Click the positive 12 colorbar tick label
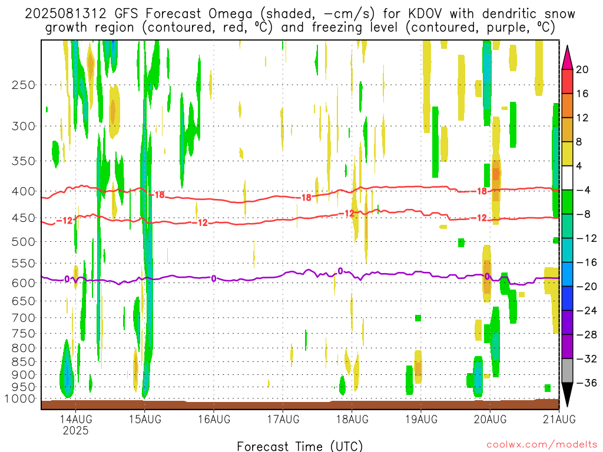 pos(582,118)
